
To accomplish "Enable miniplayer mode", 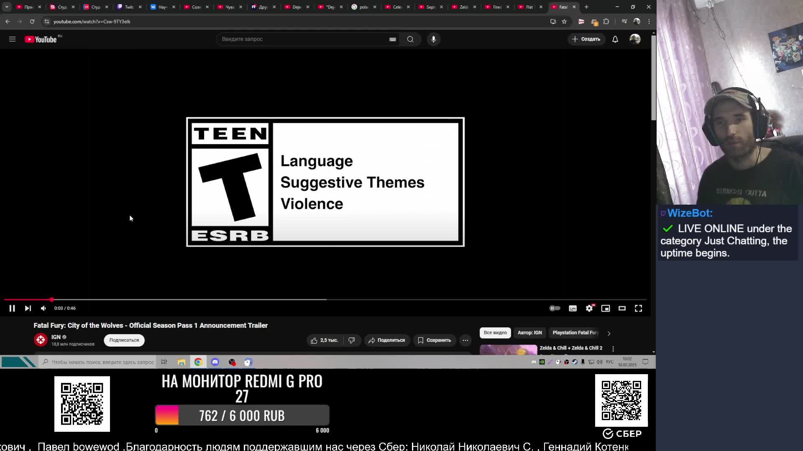I will click(605, 308).
